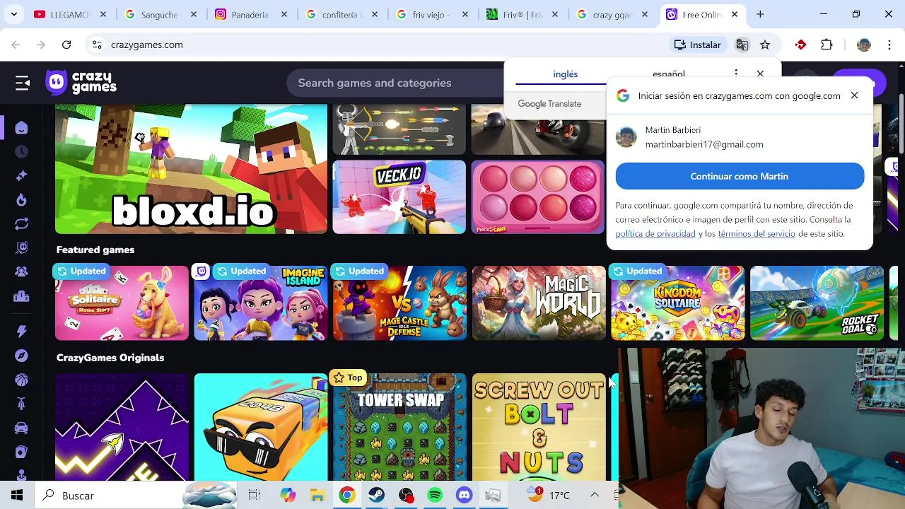Open the Rocket Goal game thumbnail
Viewport: 905px width, 509px height.
(817, 303)
